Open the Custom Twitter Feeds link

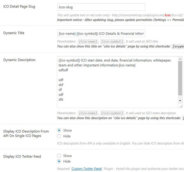coord(87,169)
